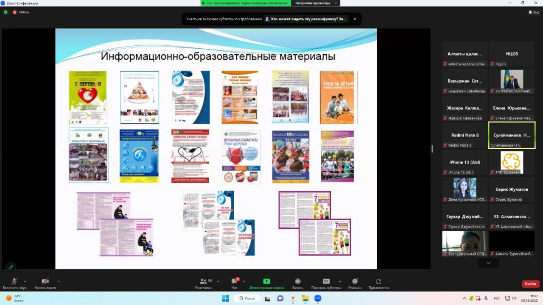Expand the audio options arrow beside microphone
The width and height of the screenshot is (543, 305).
click(25, 281)
